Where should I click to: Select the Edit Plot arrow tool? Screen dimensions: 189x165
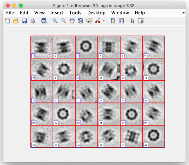(x=133, y=21)
